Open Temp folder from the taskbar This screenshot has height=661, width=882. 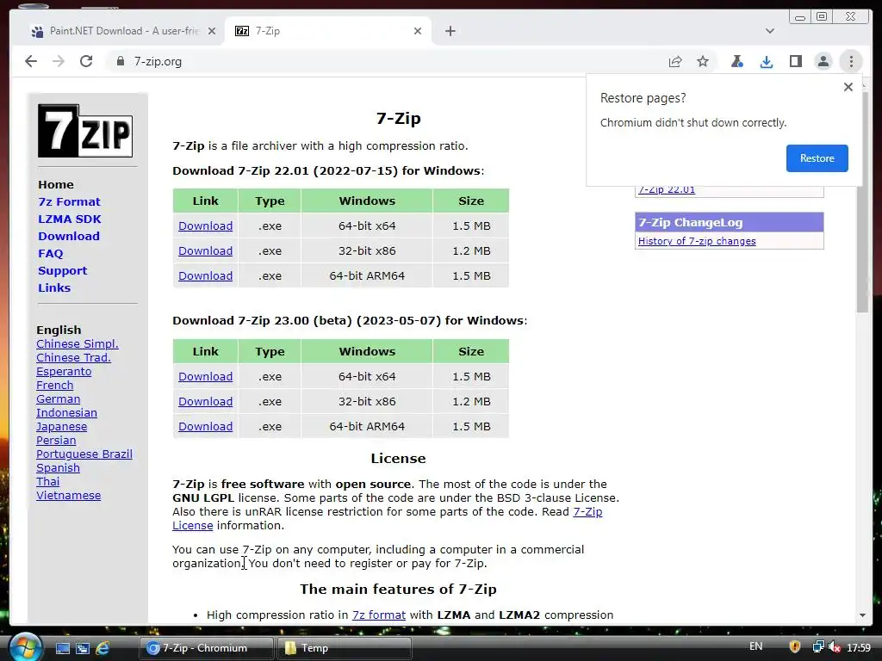click(x=345, y=648)
